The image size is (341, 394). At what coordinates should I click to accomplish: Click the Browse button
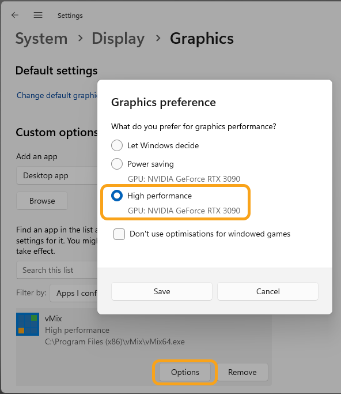click(42, 201)
